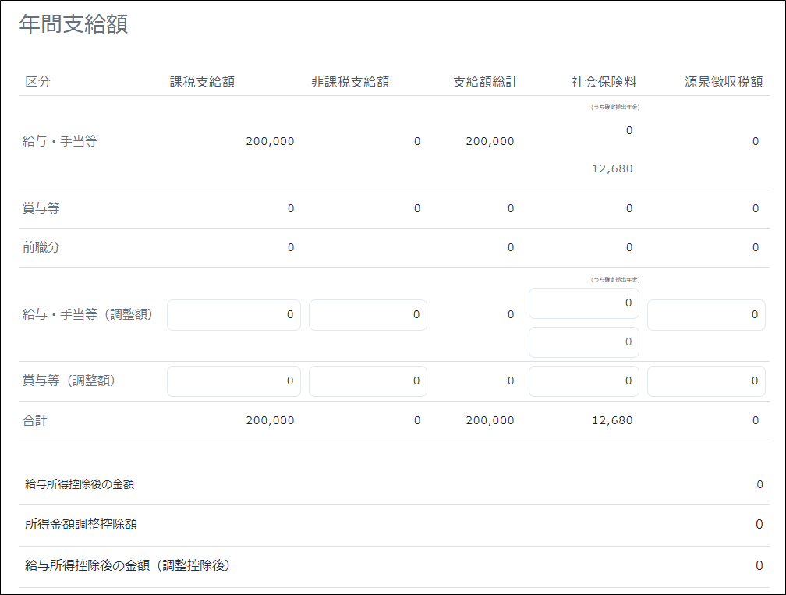This screenshot has width=786, height=595.
Task: Click the 合計 row label
Action: coord(35,420)
